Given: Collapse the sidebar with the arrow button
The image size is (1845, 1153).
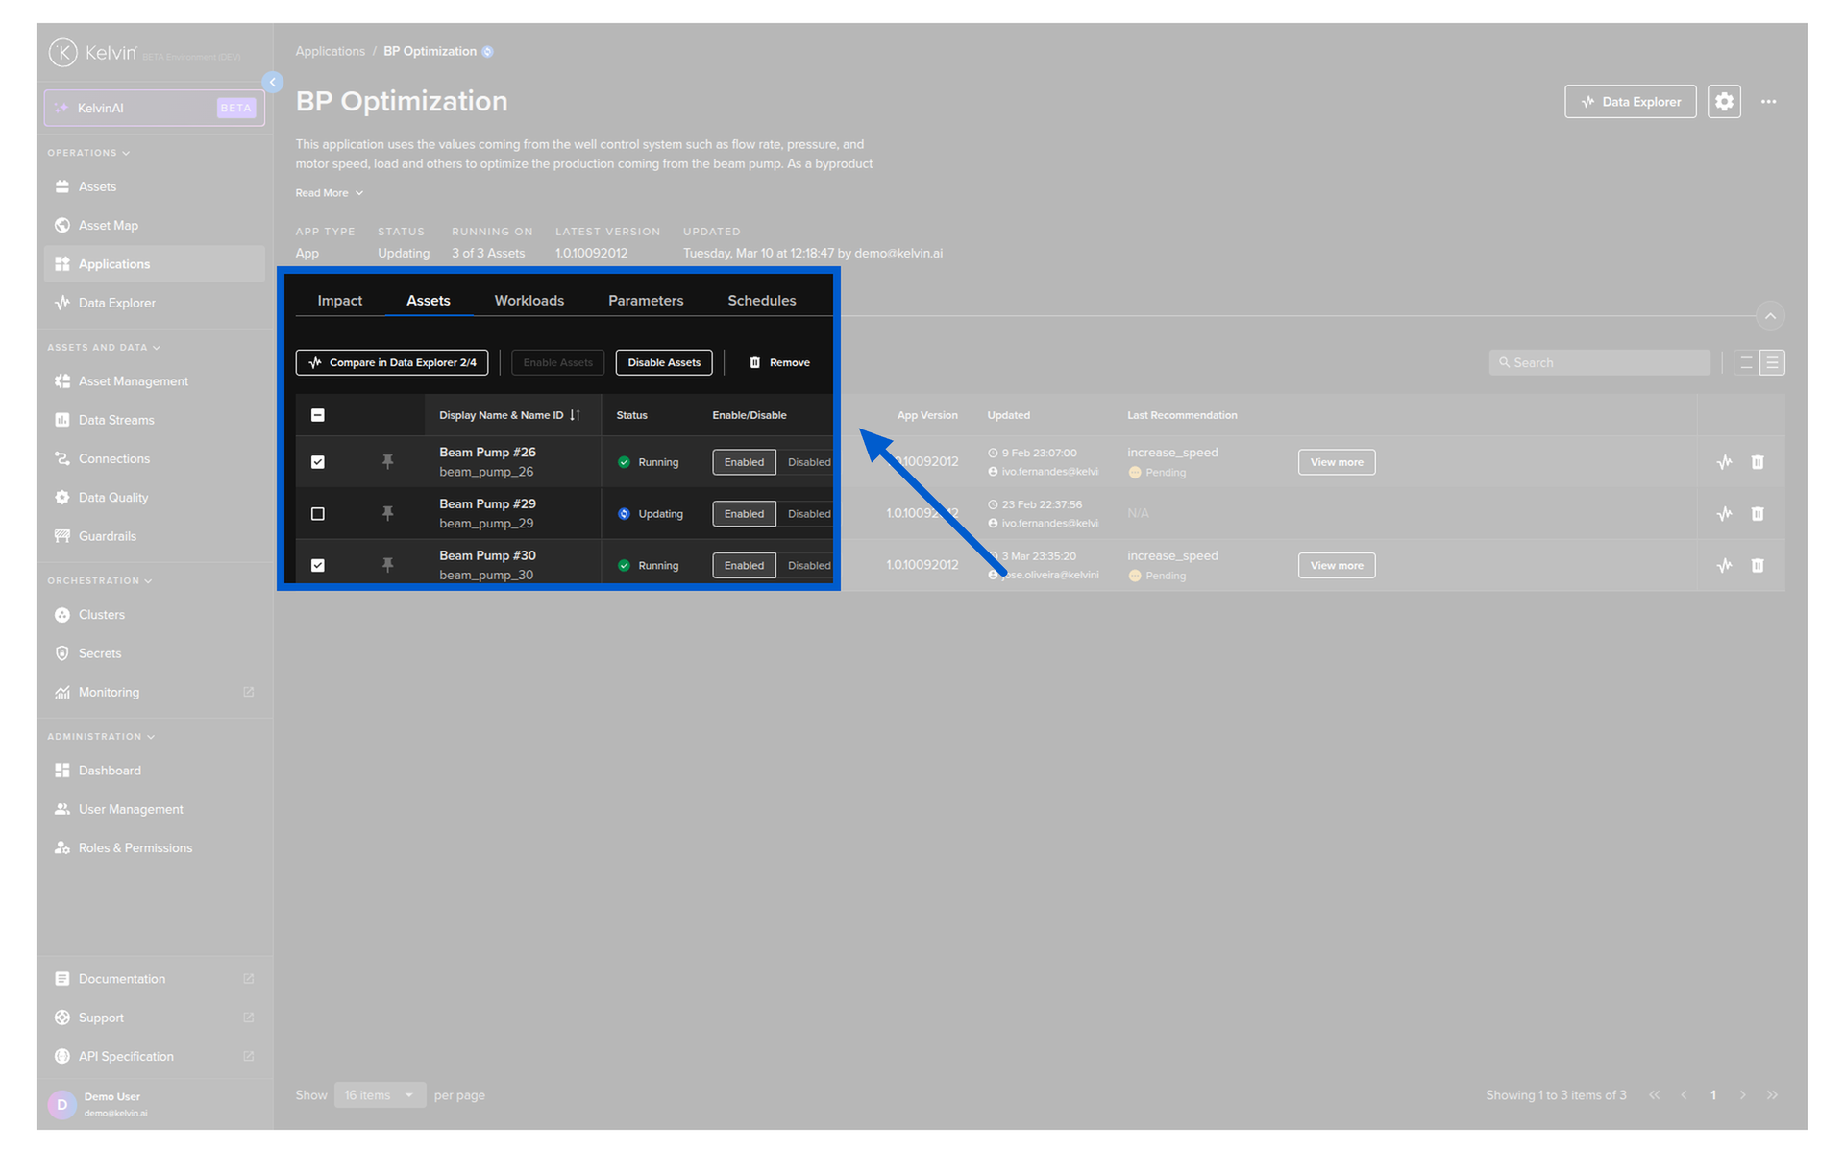Looking at the screenshot, I should (273, 83).
